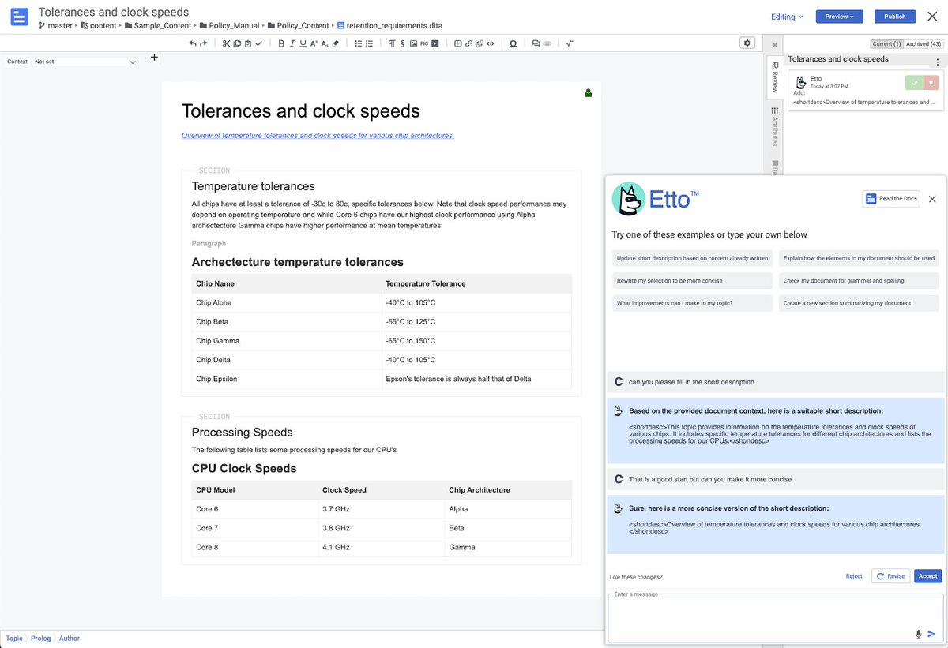Open editor settings gear
This screenshot has width=948, height=648.
click(747, 43)
